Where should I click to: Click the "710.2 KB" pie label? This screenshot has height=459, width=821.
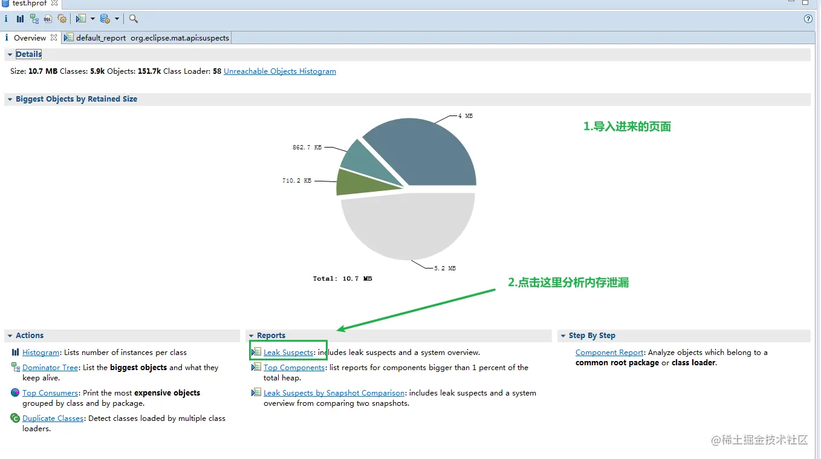pos(297,180)
